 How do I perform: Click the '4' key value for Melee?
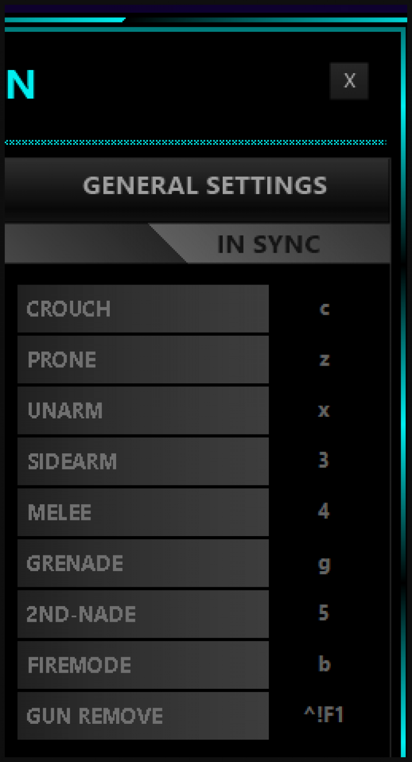coord(324,511)
